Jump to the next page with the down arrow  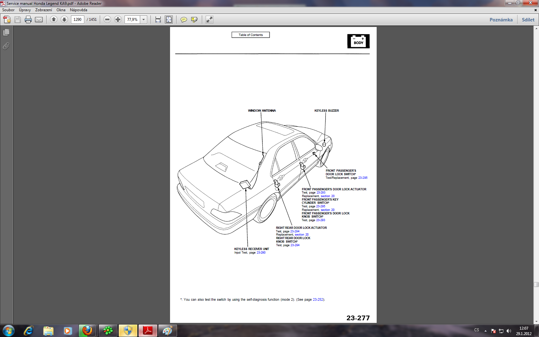[64, 20]
